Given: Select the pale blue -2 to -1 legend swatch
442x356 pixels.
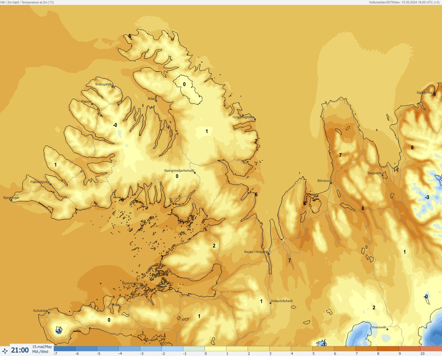Looking at the screenshot, I should tap(172, 349).
